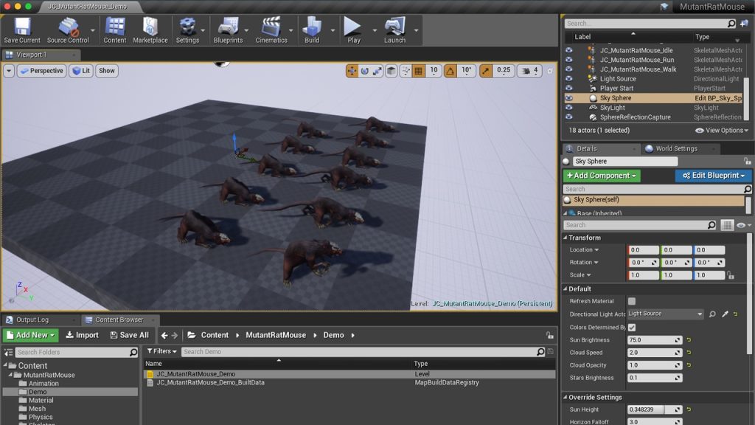Select the Details tab
755x425 pixels.
click(x=586, y=148)
